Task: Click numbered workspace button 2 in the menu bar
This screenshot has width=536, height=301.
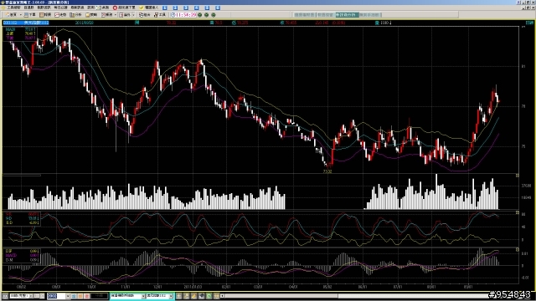Action: (175, 8)
